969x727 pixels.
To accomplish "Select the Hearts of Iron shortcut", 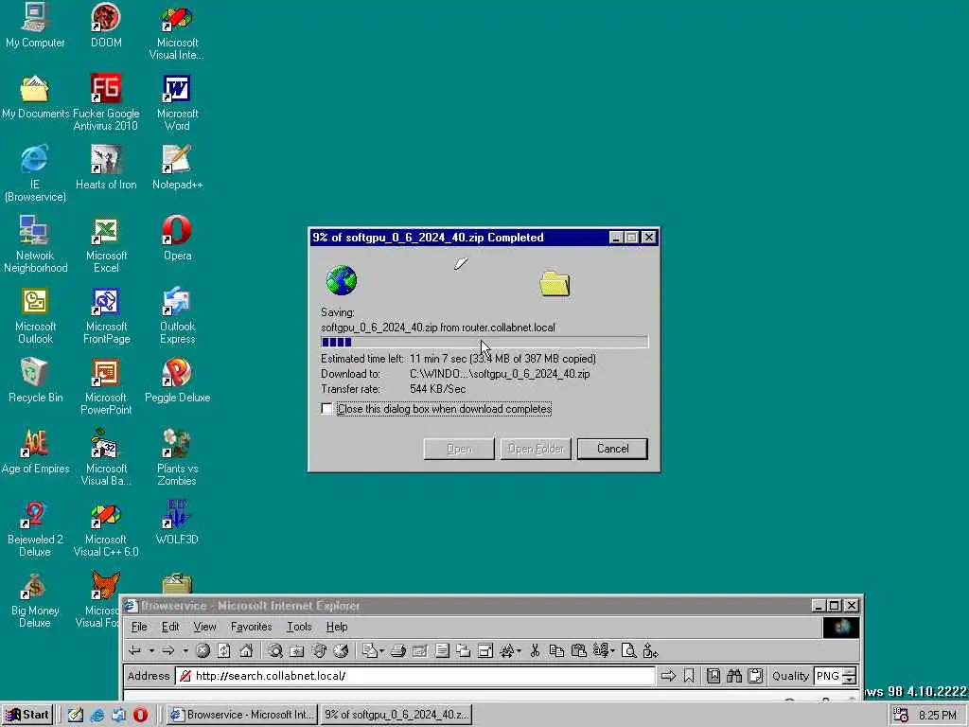I will (106, 167).
